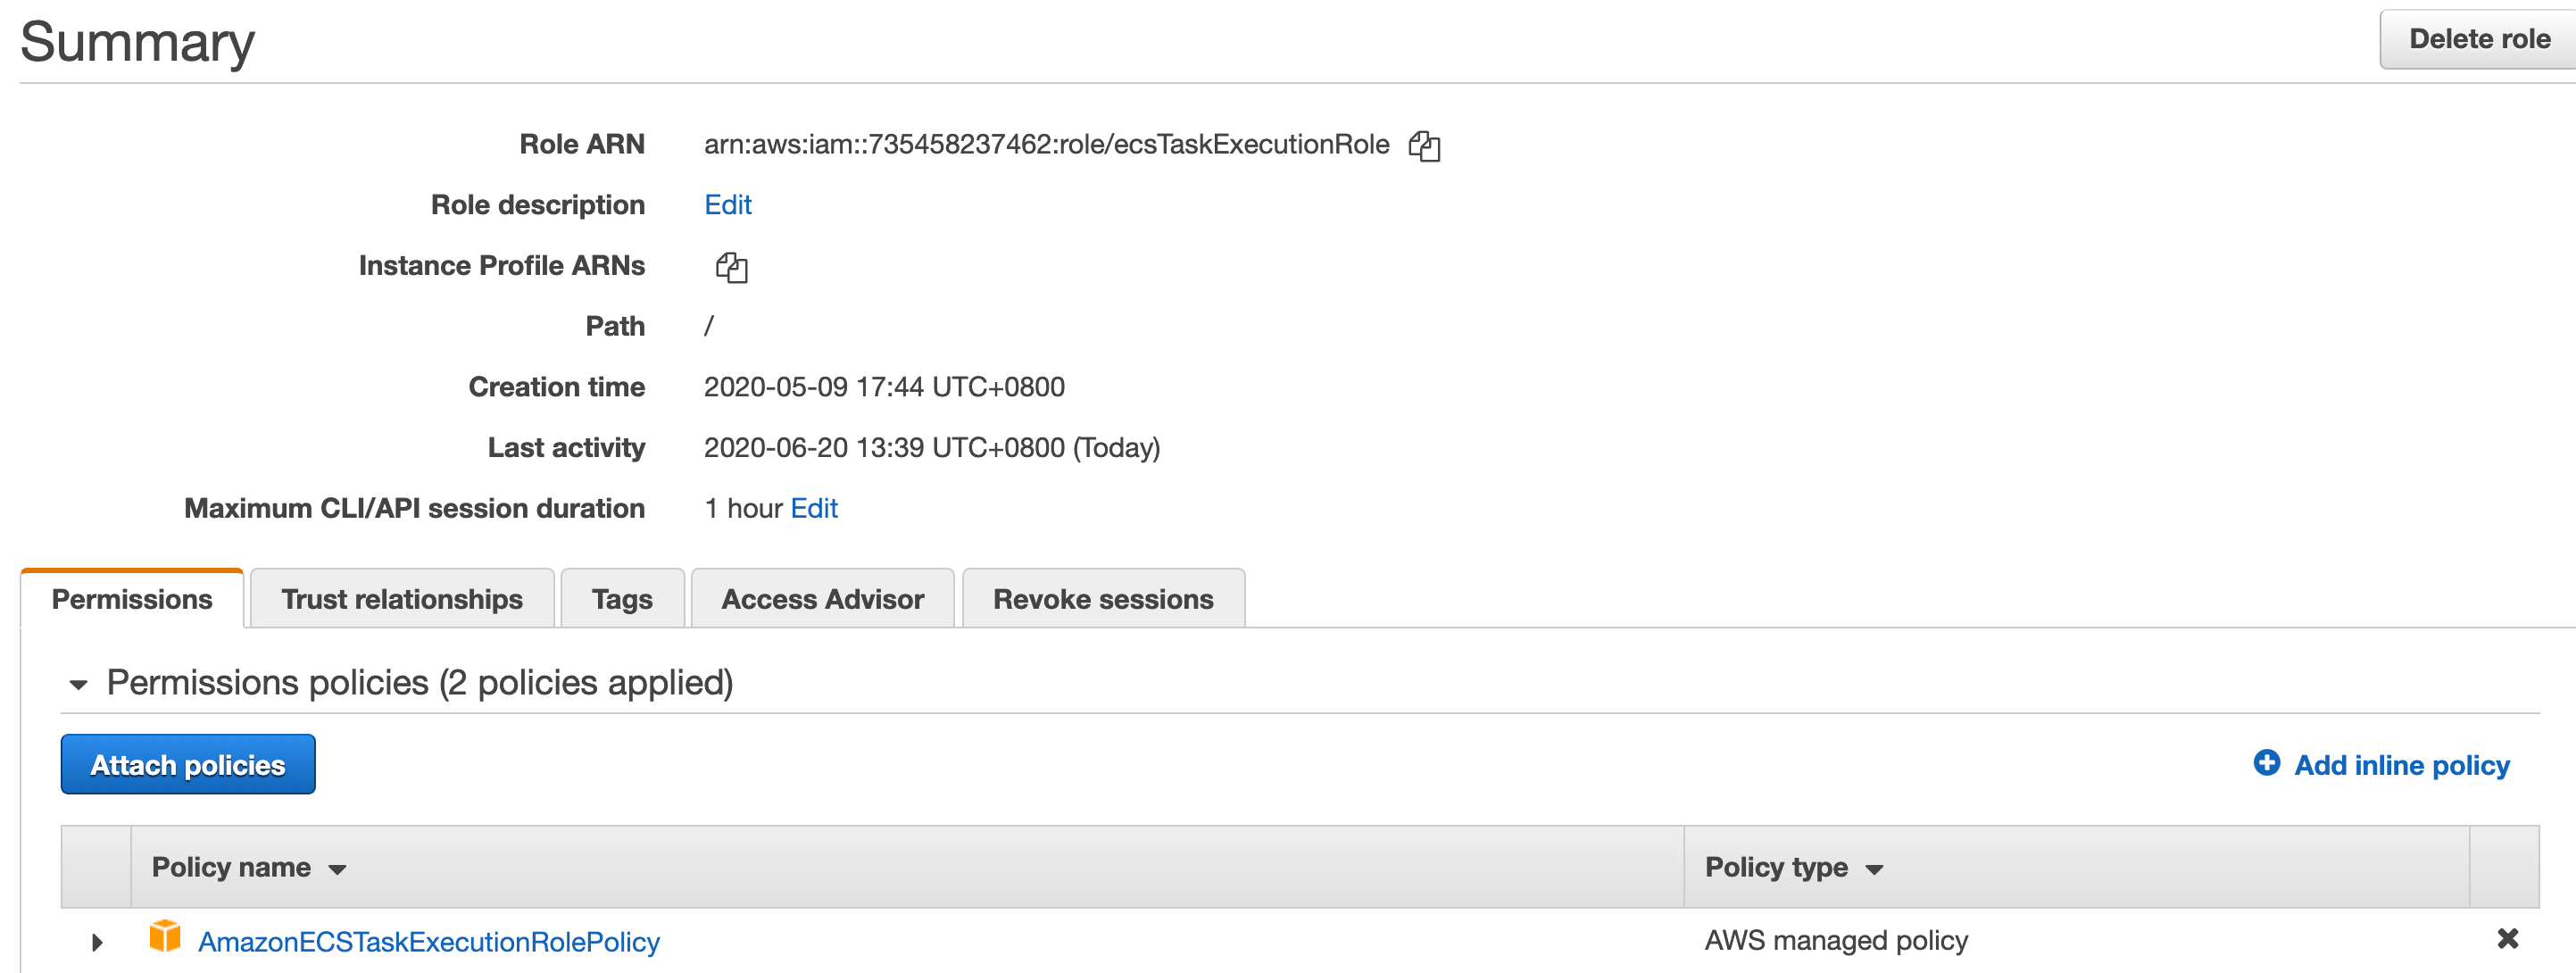This screenshot has height=973, width=2576.
Task: Click the Attach policies button
Action: [x=188, y=765]
